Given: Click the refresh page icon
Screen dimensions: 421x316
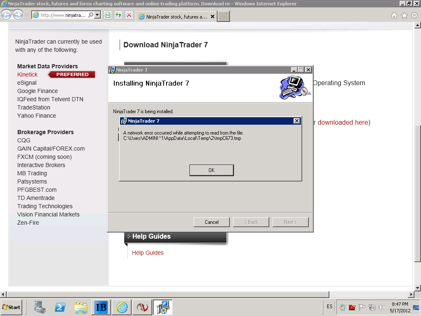Looking at the screenshot, I should coord(118,15).
